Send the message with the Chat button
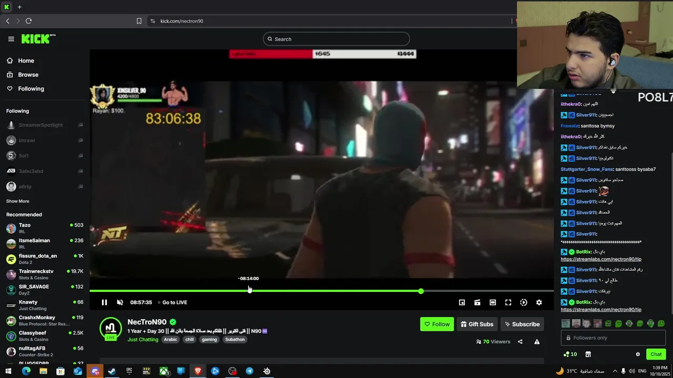 (x=656, y=354)
